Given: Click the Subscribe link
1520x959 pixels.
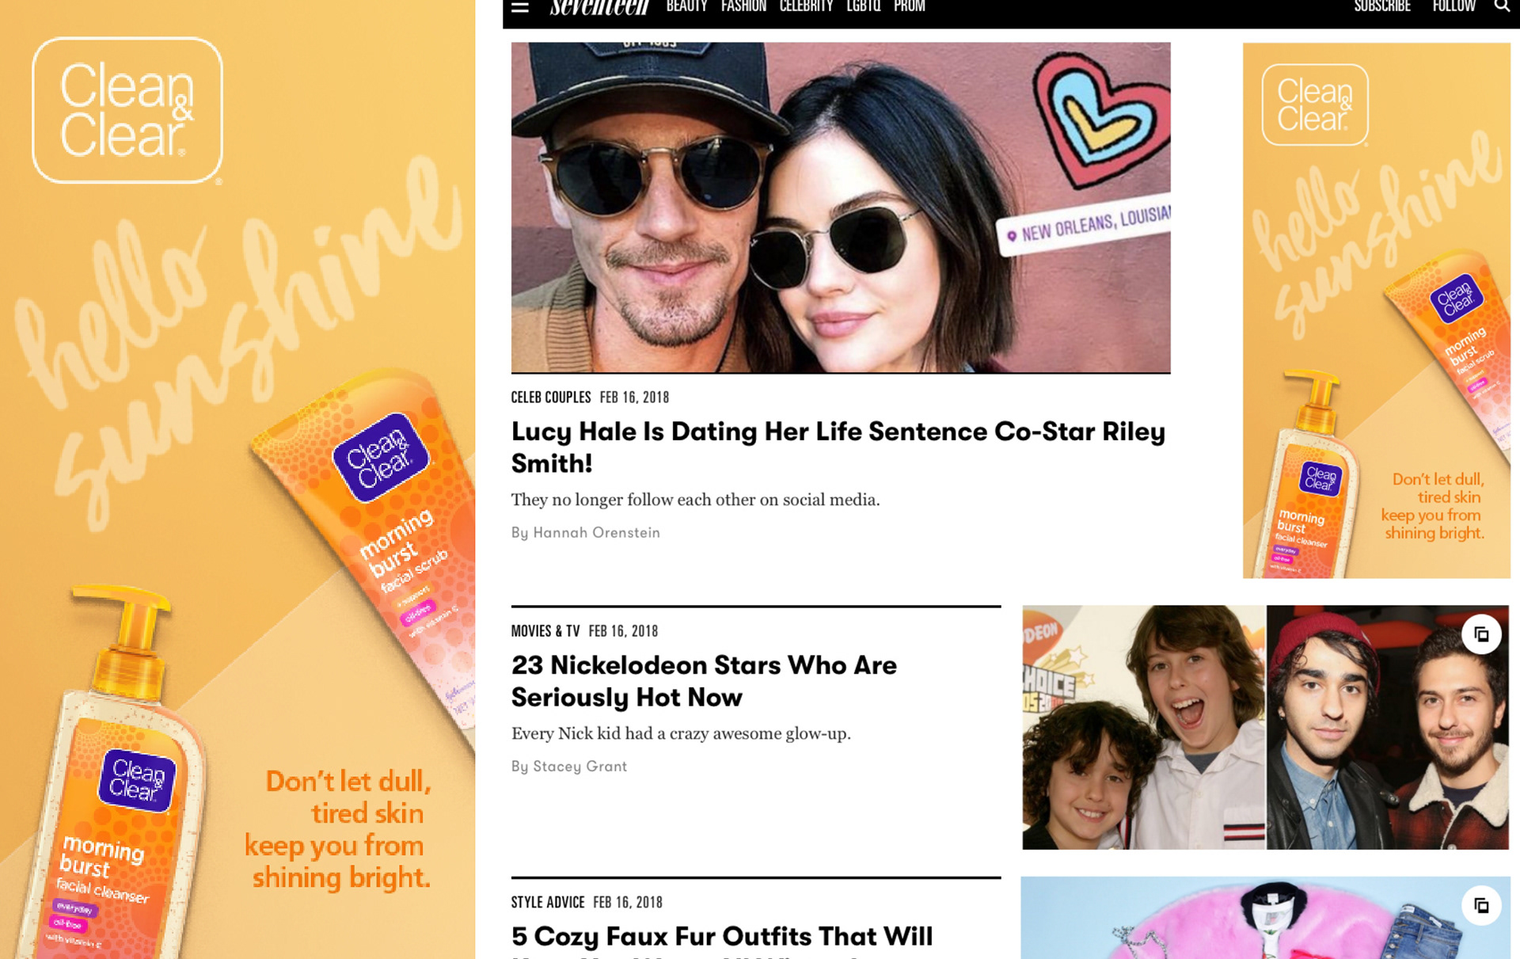Looking at the screenshot, I should 1382,6.
